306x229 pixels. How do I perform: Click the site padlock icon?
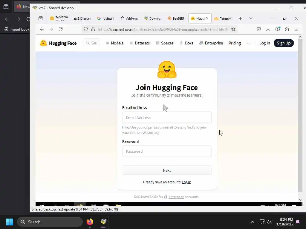point(93,30)
